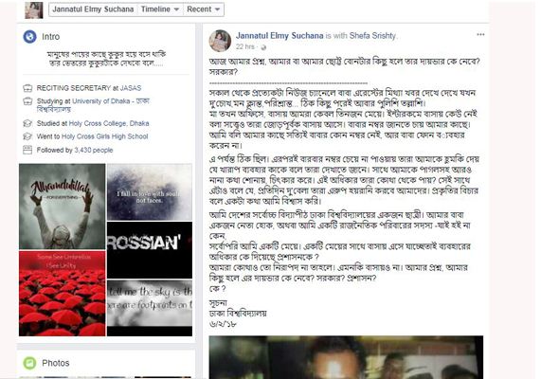Open the Timeline dropdown
Screen dimensions: 541x379
tap(160, 9)
